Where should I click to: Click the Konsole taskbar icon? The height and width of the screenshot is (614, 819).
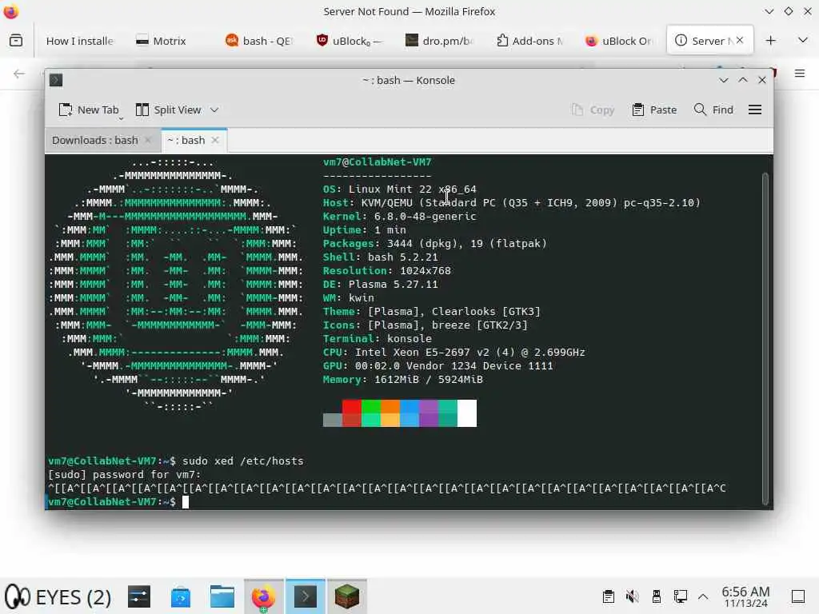click(x=306, y=596)
